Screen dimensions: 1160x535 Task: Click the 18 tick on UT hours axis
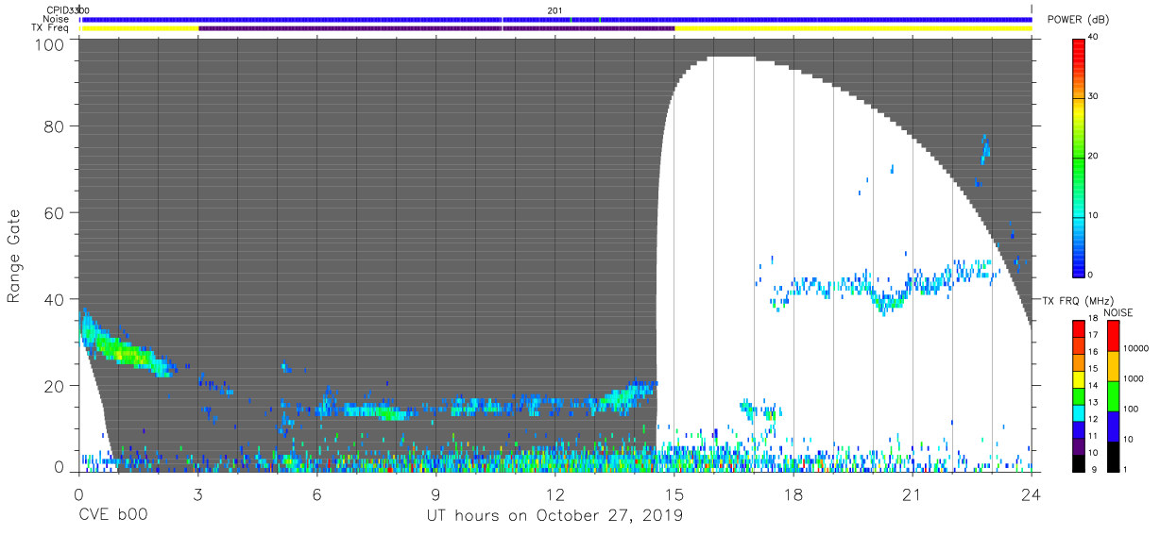(793, 493)
